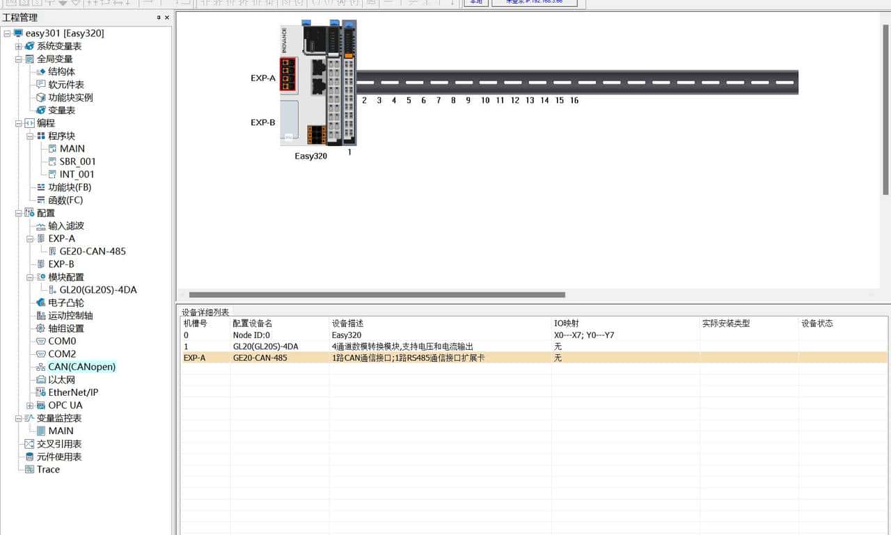The width and height of the screenshot is (891, 535).
Task: Select the 设备详细列表 tab
Action: [x=205, y=312]
